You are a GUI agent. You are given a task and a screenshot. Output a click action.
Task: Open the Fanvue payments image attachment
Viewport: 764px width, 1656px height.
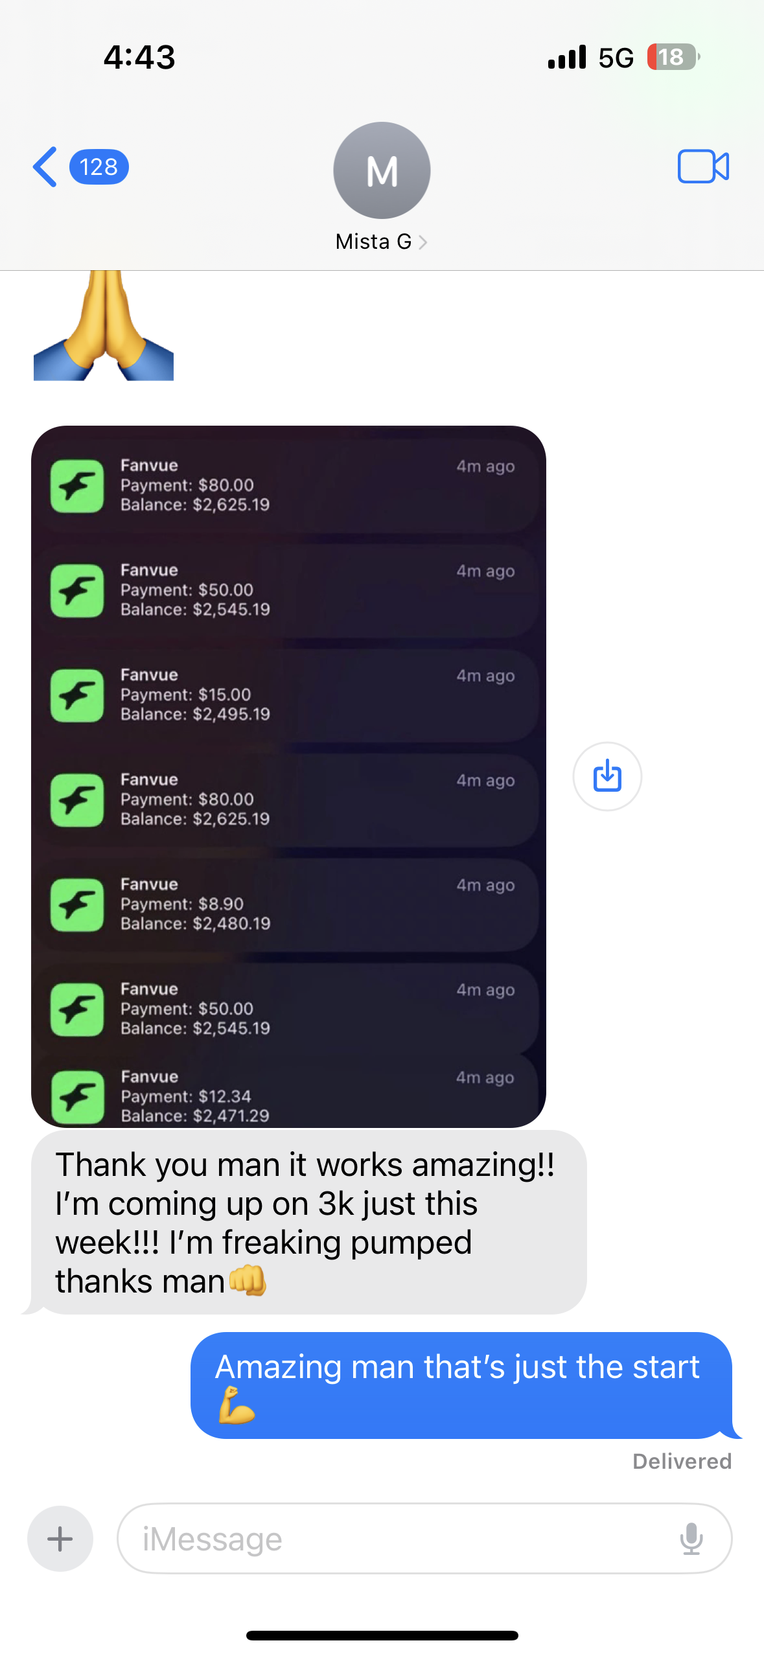click(x=288, y=776)
